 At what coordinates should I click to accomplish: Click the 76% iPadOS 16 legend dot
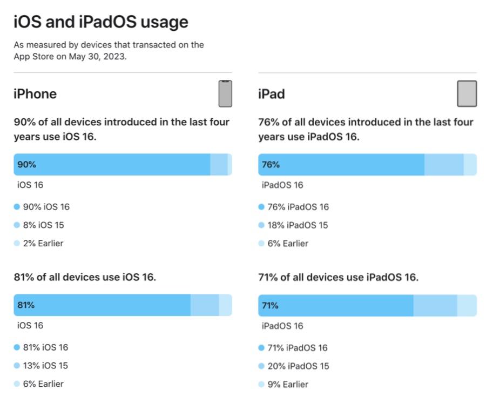tap(261, 207)
